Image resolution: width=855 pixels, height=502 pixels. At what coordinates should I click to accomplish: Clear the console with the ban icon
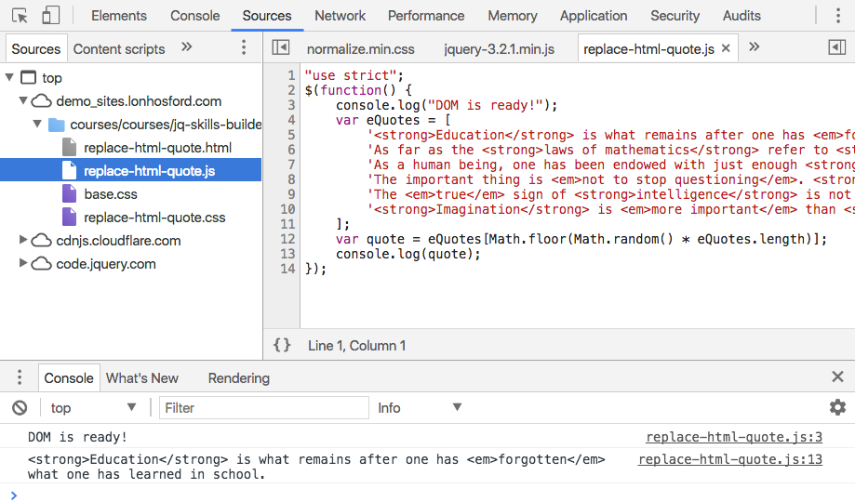click(x=20, y=408)
